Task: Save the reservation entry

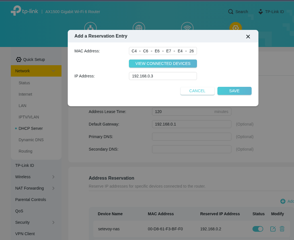Action: (234, 91)
